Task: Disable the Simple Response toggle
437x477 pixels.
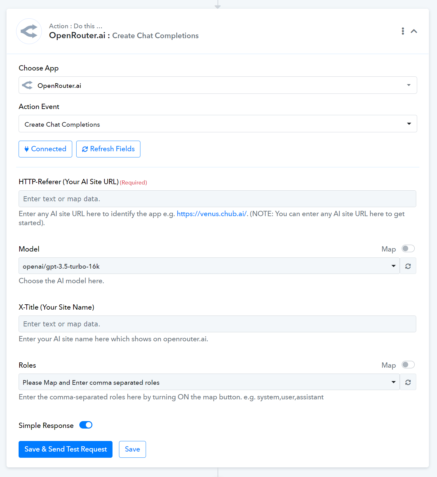Action: tap(86, 425)
